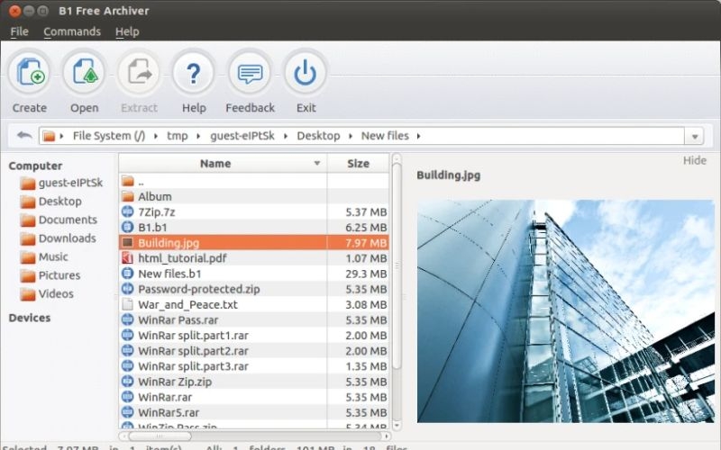
Task: Click the tmp breadcrumb
Action: (177, 136)
